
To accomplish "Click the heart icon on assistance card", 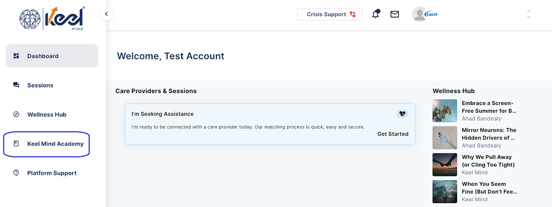I will 402,114.
